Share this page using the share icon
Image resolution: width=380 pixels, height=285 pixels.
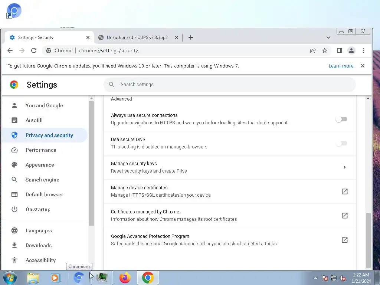point(313,50)
